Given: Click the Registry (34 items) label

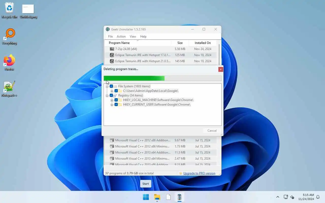Looking at the screenshot, I should tap(131, 95).
